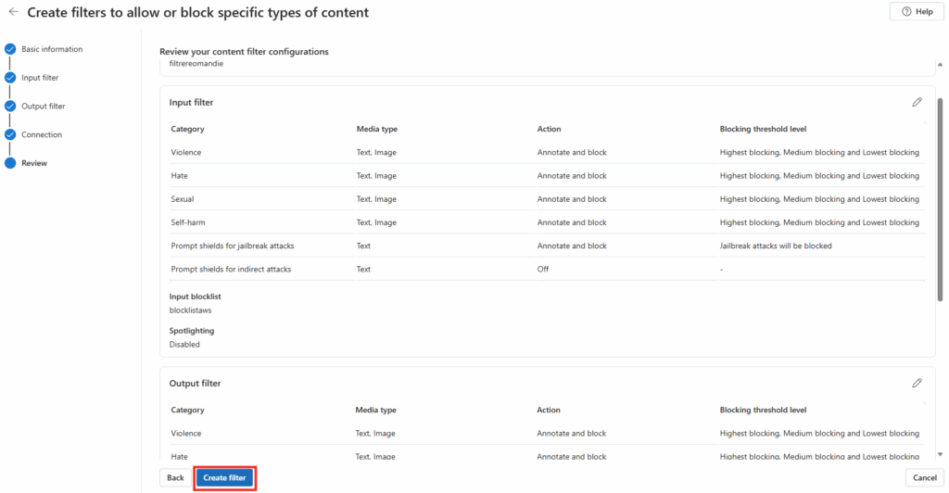Open the Connection step

(x=42, y=134)
